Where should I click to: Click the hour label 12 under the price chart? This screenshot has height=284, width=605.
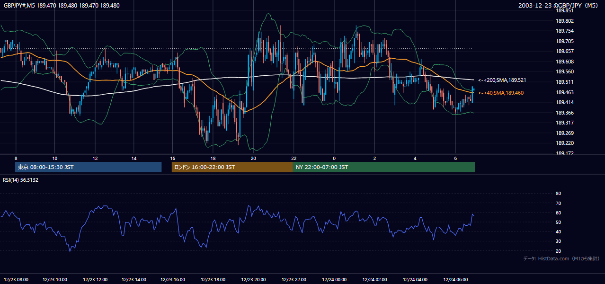click(x=95, y=158)
